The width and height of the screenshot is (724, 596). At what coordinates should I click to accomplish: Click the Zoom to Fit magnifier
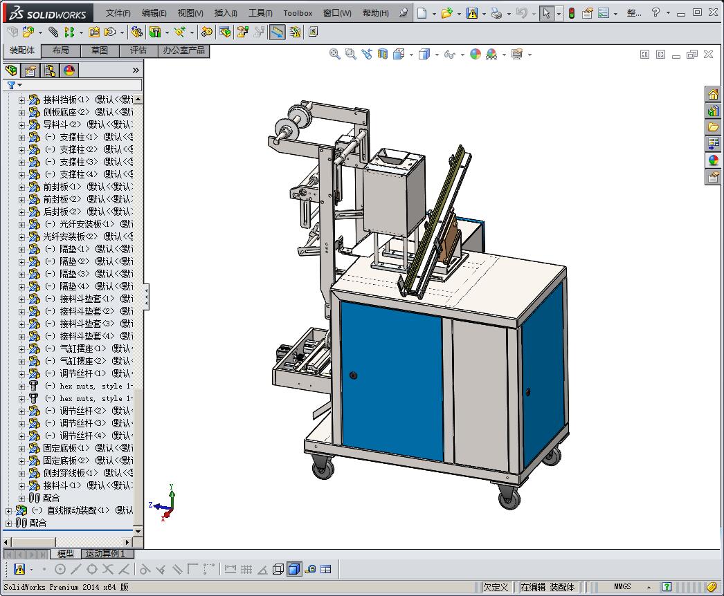point(335,55)
